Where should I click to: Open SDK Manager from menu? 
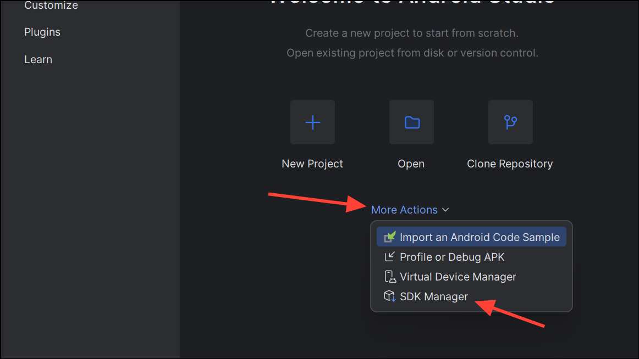471,296
